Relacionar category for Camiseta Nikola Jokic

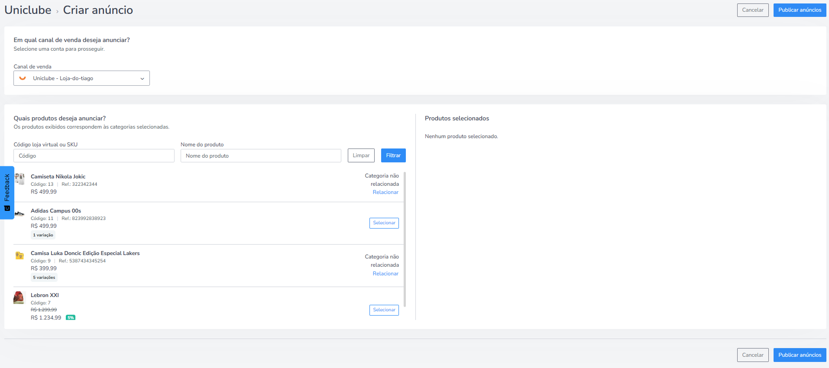click(385, 192)
